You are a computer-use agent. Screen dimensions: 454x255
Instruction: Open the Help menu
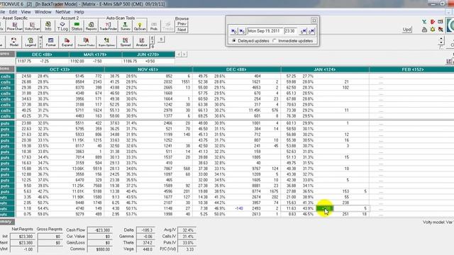point(79,12)
